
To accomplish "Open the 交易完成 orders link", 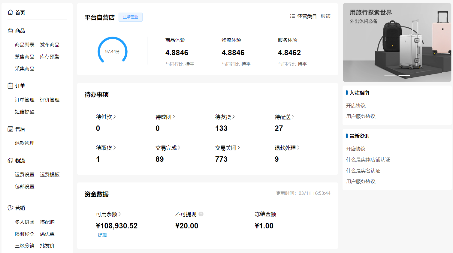I will [x=168, y=148].
